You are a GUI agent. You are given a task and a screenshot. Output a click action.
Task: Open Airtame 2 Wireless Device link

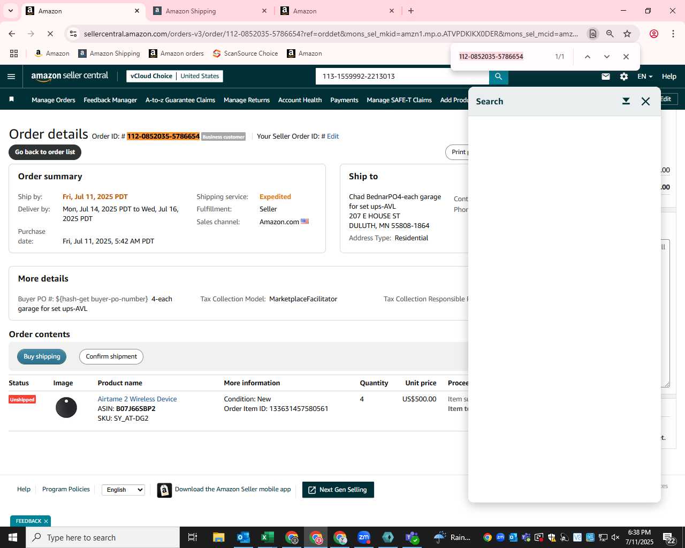coord(137,399)
